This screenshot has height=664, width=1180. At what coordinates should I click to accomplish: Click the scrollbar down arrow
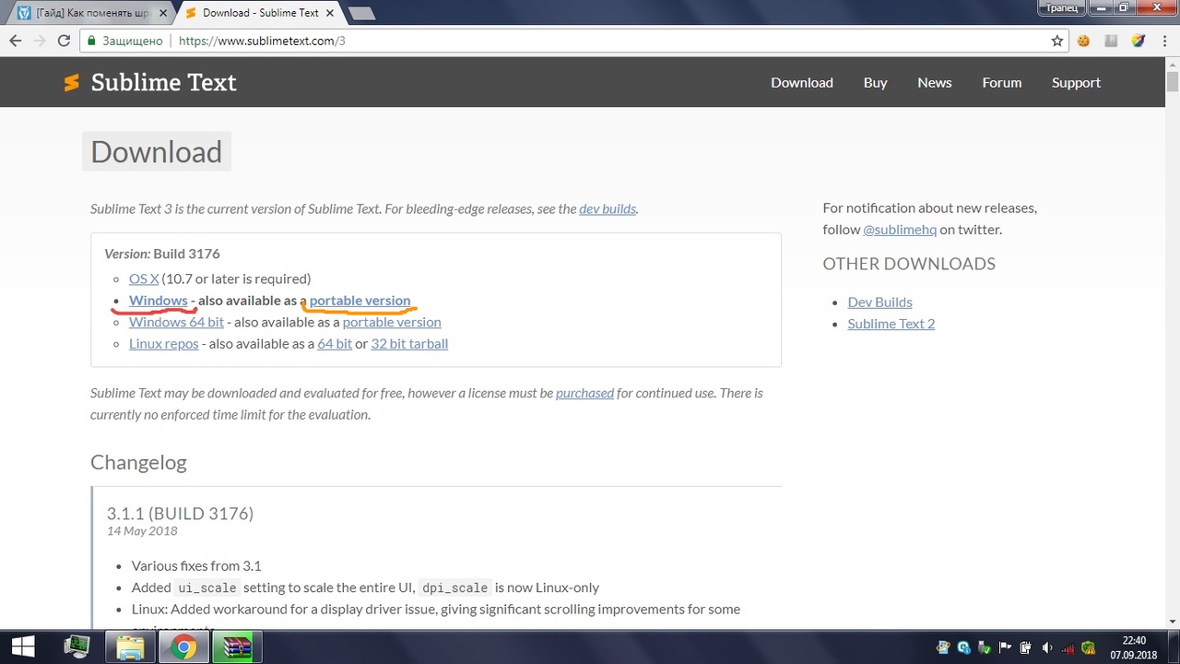point(1173,622)
